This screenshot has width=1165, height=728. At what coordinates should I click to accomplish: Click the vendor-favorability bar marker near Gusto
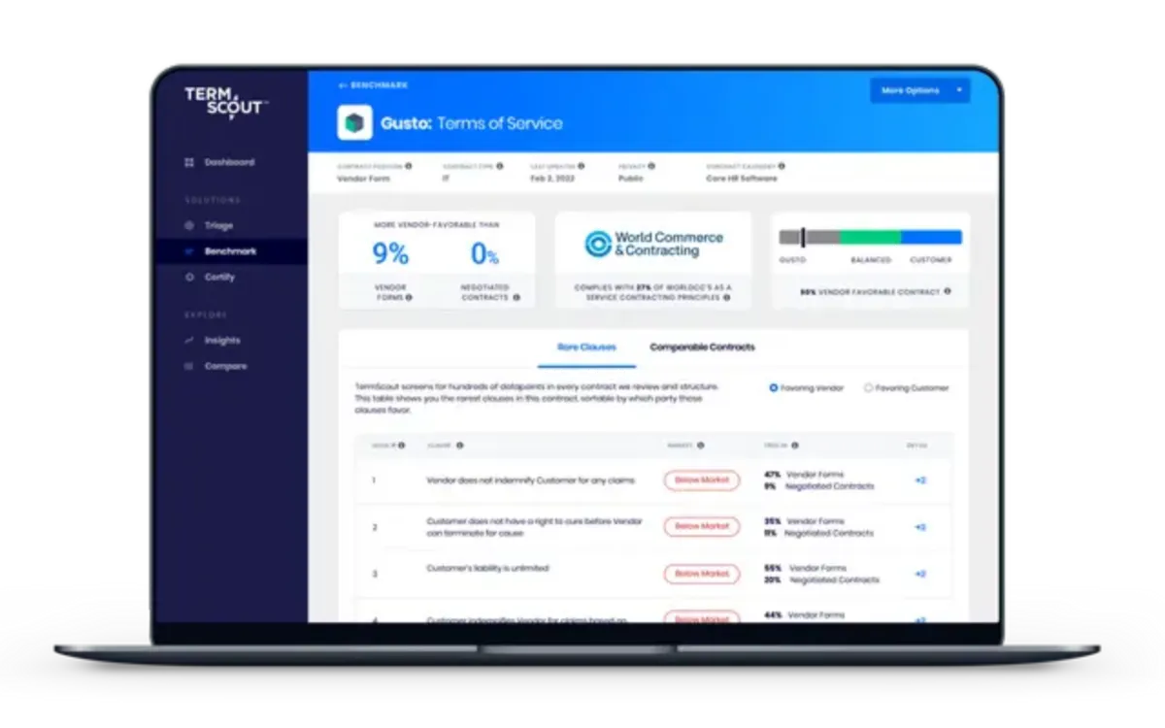pos(803,237)
